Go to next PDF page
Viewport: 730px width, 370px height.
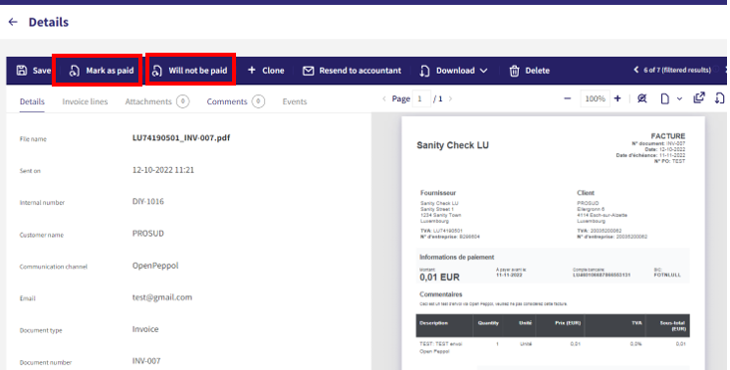[450, 98]
